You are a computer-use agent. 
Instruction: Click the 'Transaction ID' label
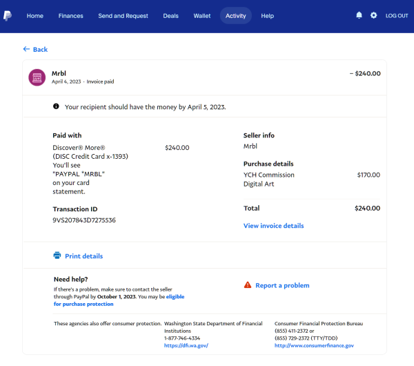point(75,209)
